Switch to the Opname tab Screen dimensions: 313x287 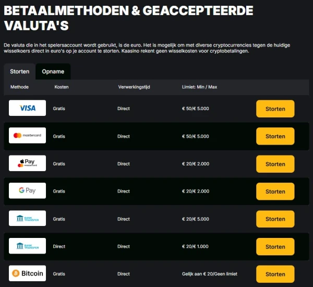[53, 71]
